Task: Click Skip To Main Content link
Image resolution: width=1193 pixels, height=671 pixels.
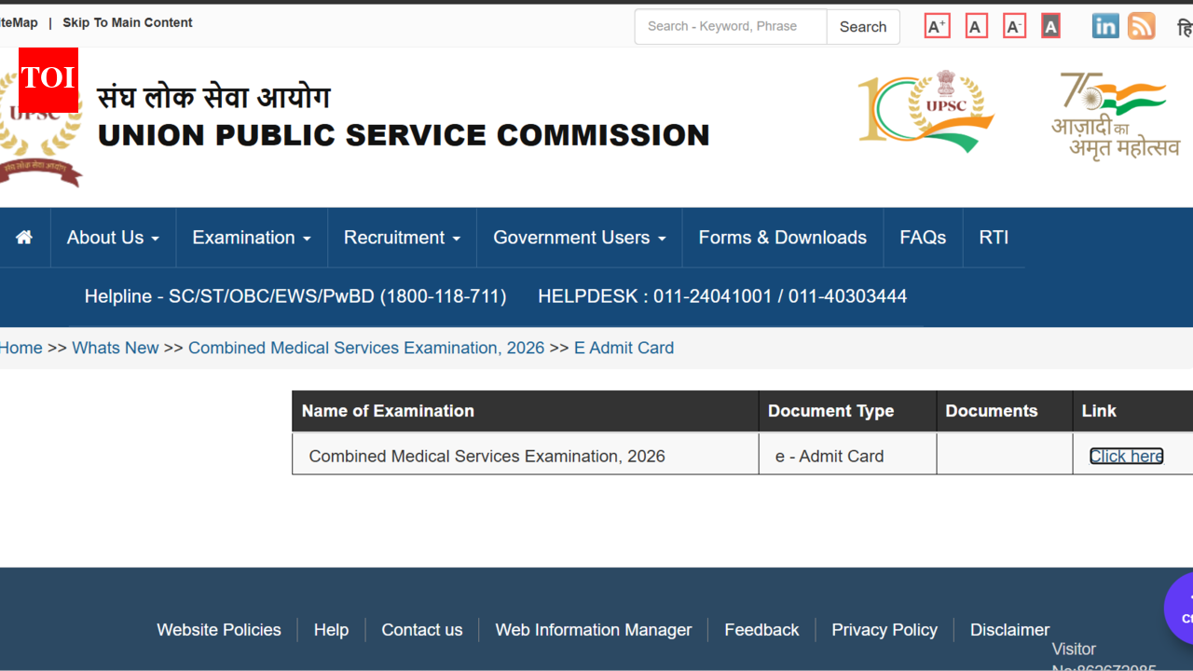Action: (128, 22)
